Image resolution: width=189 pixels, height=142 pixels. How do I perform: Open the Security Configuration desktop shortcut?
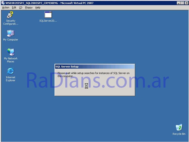(x=11, y=15)
